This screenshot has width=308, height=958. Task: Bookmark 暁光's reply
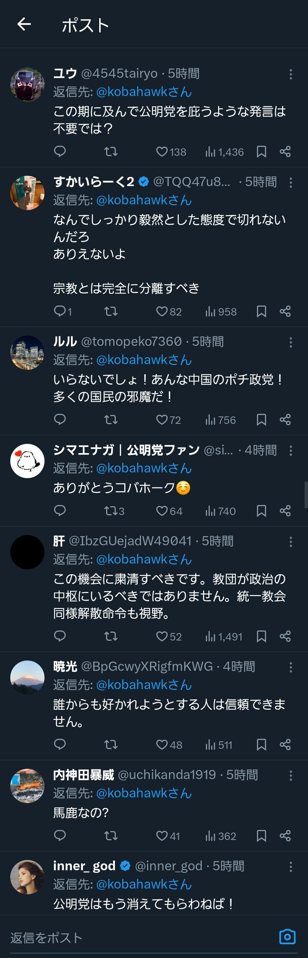coord(261,744)
